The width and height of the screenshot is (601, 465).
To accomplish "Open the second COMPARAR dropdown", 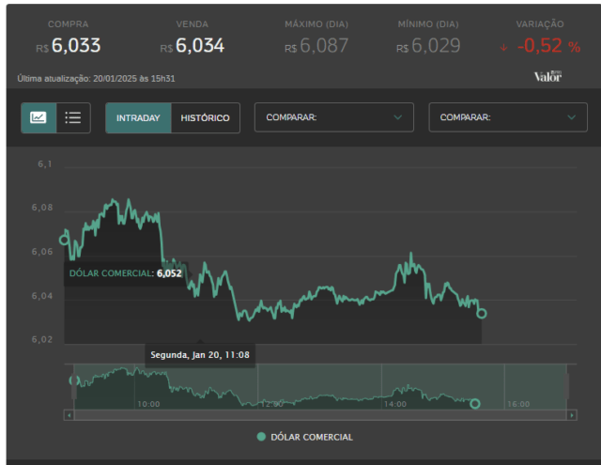I will [x=508, y=117].
